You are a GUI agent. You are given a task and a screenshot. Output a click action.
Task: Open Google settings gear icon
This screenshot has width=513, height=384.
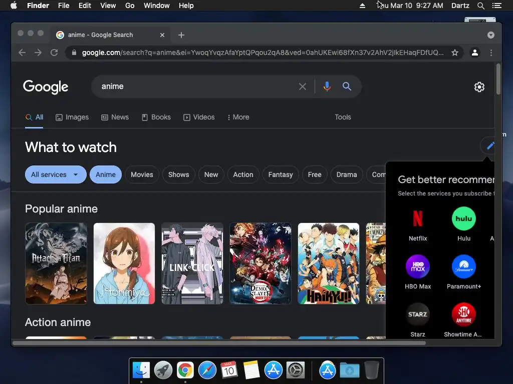pos(479,87)
